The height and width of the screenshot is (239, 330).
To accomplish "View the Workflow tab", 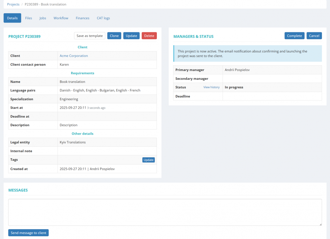I will 61,18.
